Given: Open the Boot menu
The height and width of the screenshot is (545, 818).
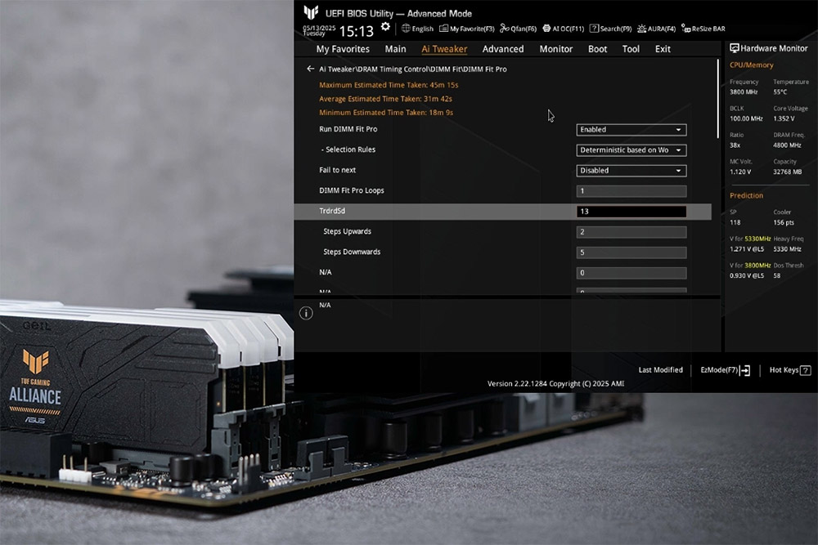Looking at the screenshot, I should pos(597,49).
